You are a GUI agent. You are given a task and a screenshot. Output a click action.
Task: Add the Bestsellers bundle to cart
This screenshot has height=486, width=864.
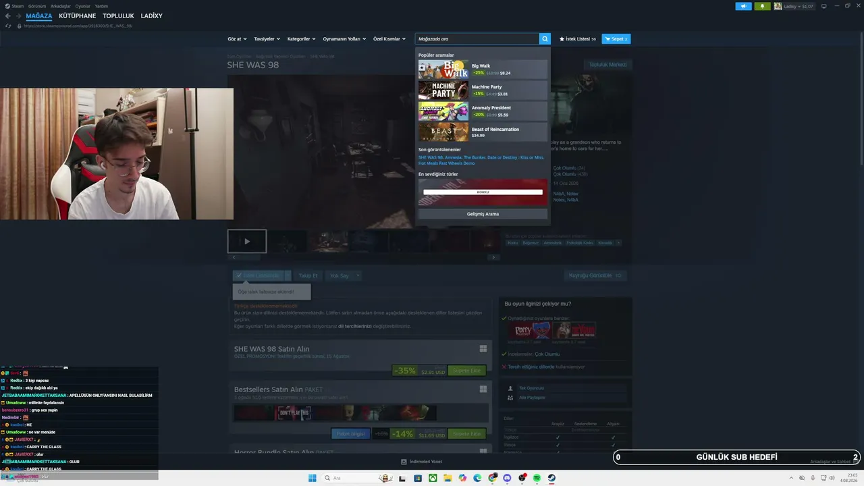click(466, 433)
